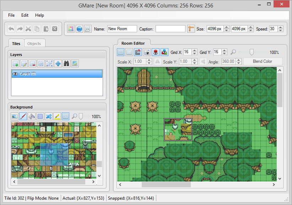The image size is (292, 205).
Task: Click the flip vertical icon after Scale Y
Action: click(203, 61)
